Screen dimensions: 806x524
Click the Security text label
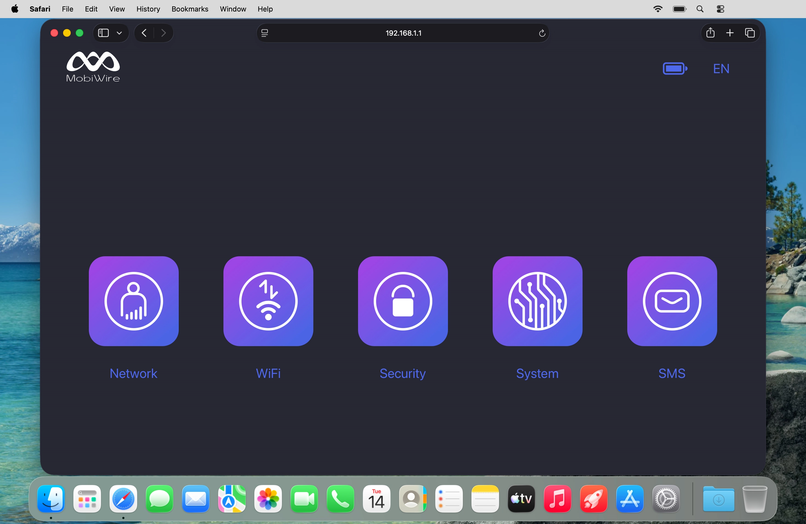[402, 373]
